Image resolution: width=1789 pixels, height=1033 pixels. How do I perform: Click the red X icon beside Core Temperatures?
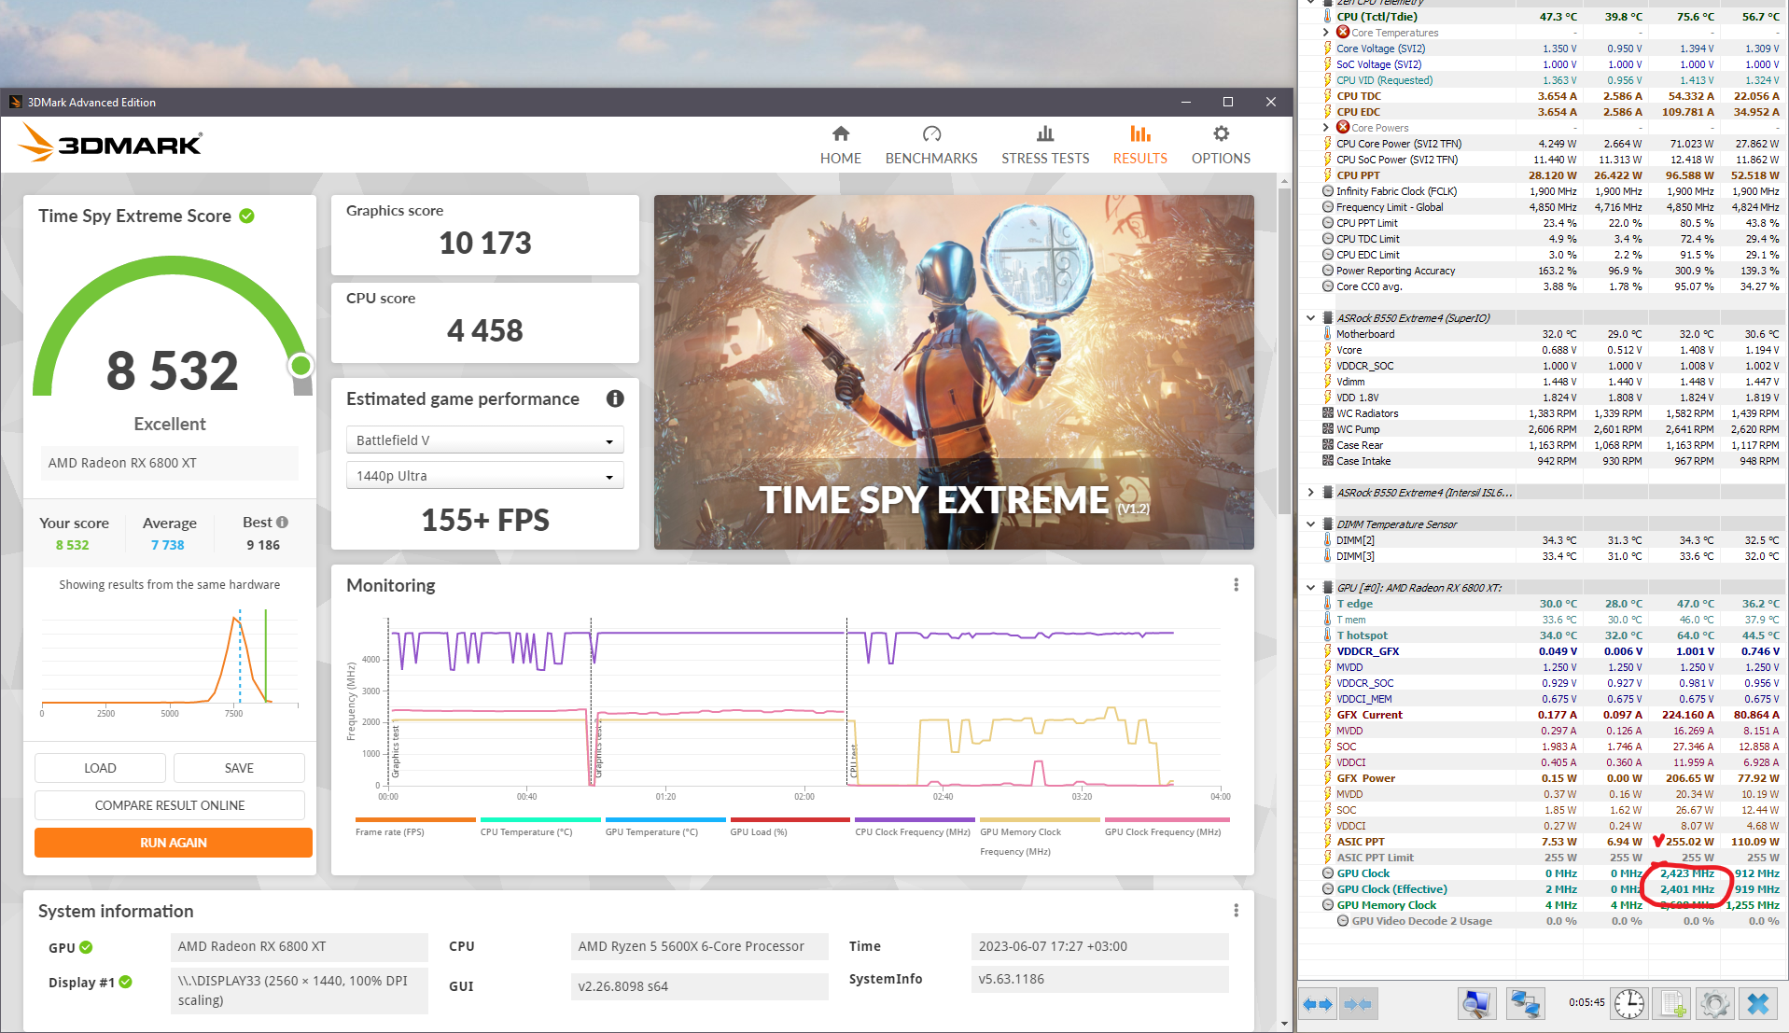pyautogui.click(x=1343, y=33)
